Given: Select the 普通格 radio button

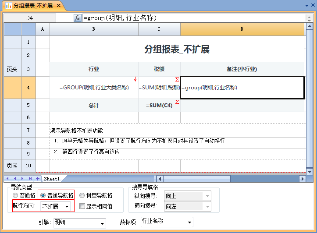Looking at the screenshot, I should (16, 195).
